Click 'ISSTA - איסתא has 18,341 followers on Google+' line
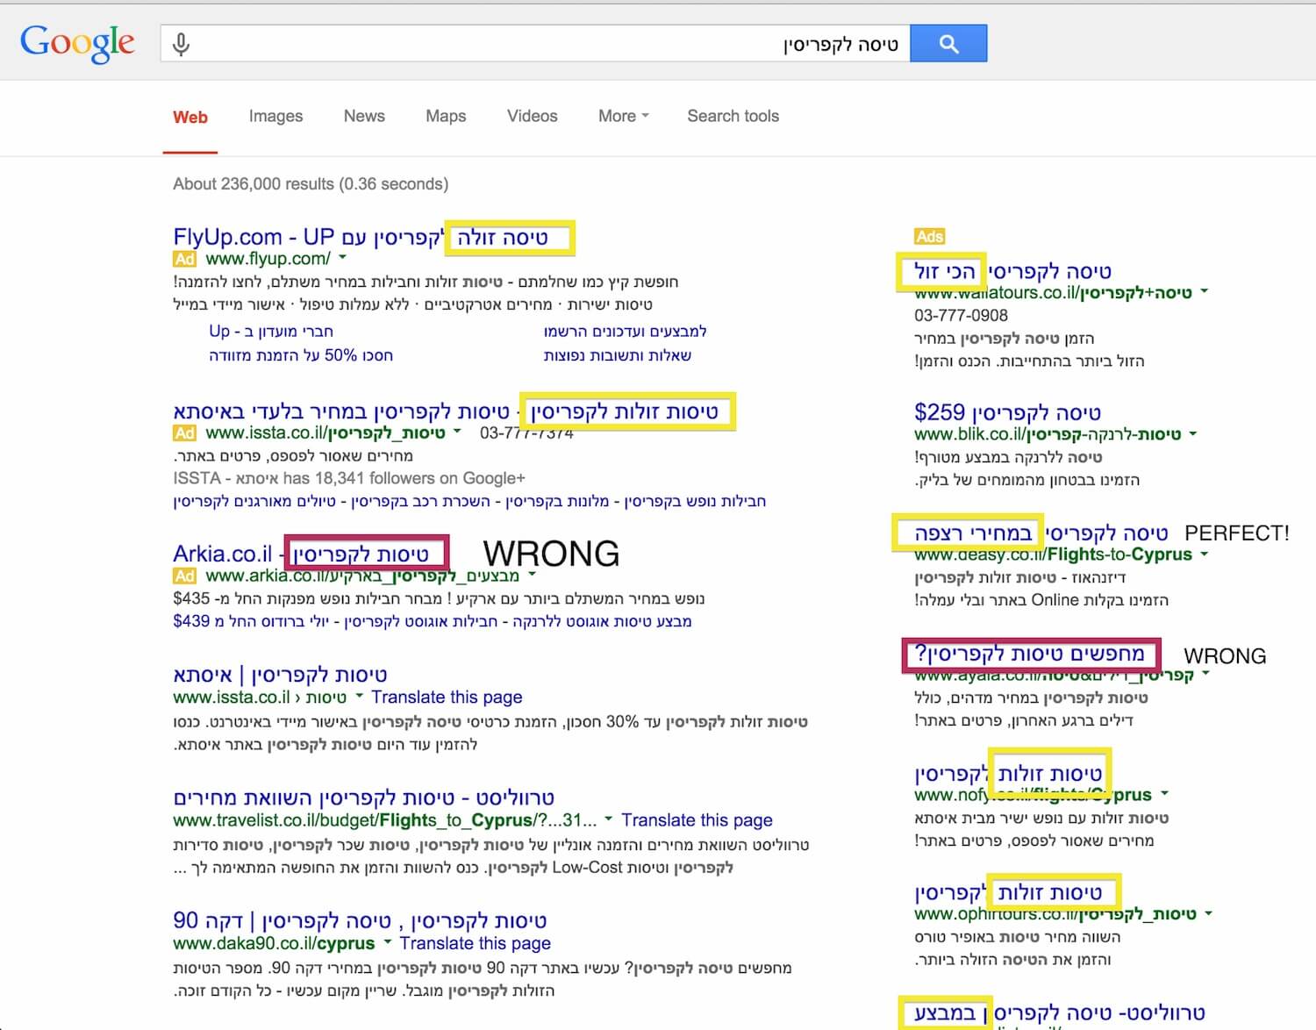1316x1030 pixels. 349,478
